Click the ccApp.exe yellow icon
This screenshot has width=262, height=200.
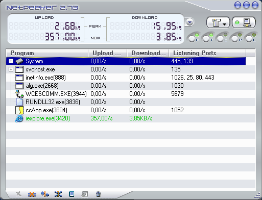click(x=19, y=110)
